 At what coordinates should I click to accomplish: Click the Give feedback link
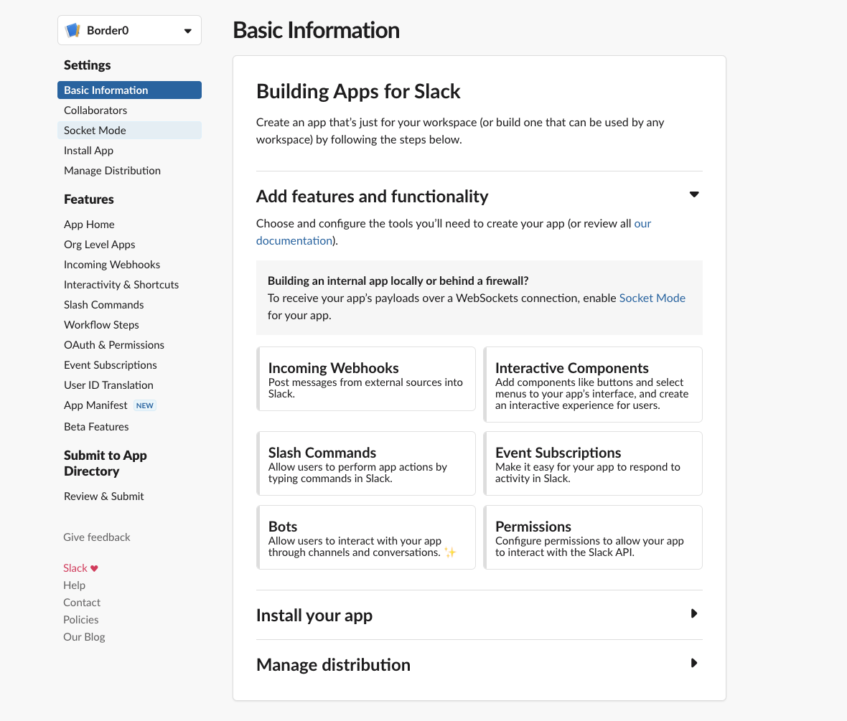(97, 537)
